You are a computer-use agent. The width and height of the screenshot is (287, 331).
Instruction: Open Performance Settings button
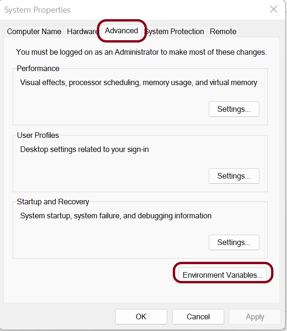click(x=234, y=109)
